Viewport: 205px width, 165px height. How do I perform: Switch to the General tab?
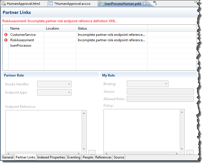[7, 157]
